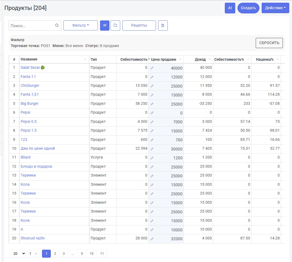Go to page 9

tap(82, 254)
